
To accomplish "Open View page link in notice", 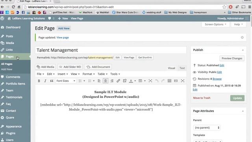I will tap(63, 37).
